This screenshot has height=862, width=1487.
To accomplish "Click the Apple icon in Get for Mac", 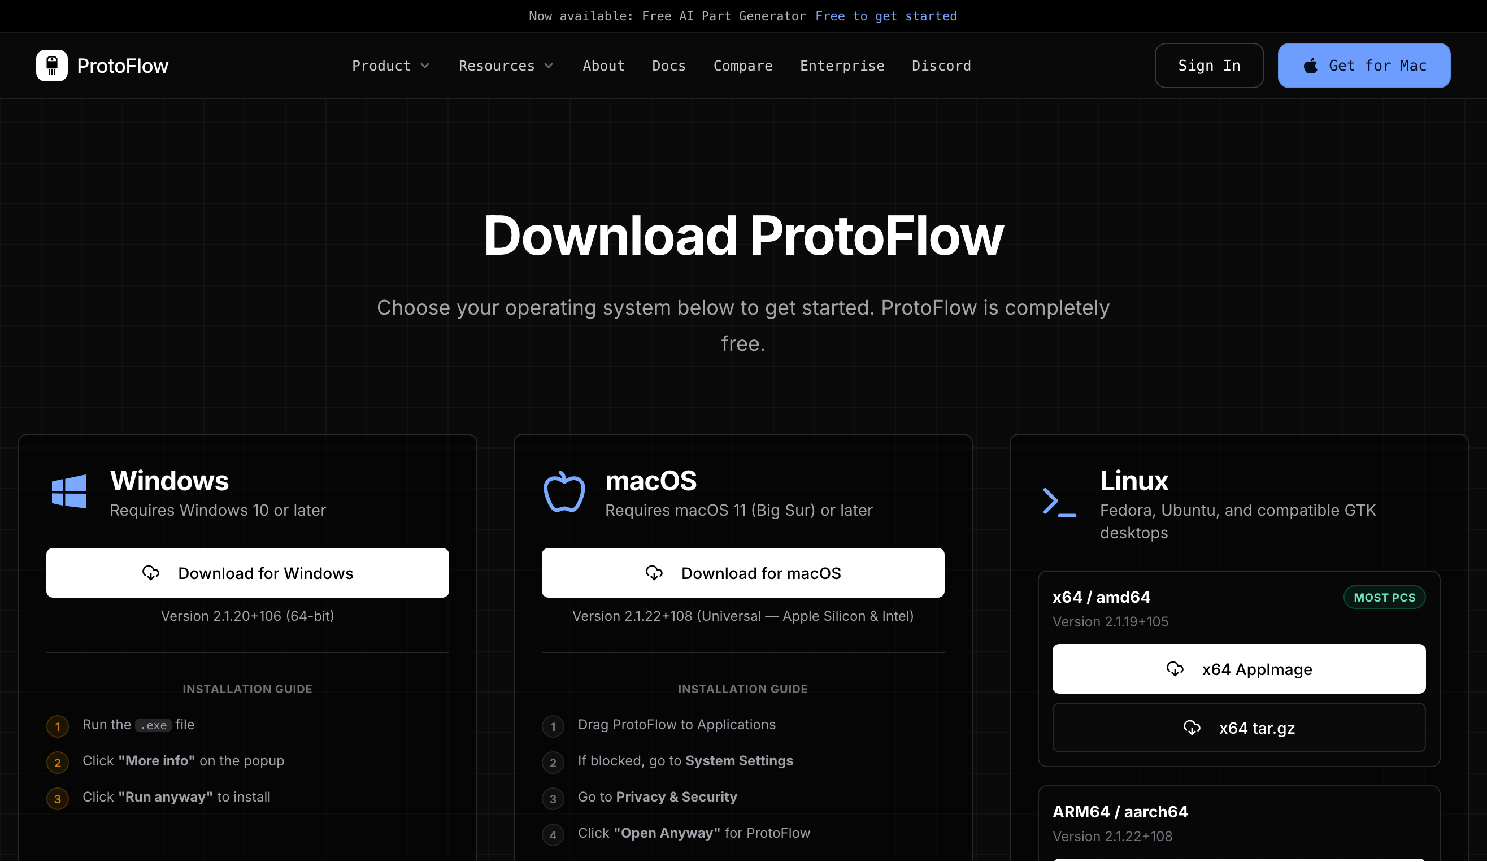I will [x=1310, y=66].
